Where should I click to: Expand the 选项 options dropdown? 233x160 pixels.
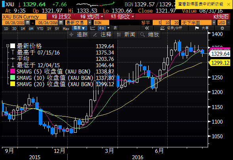tap(89, 17)
